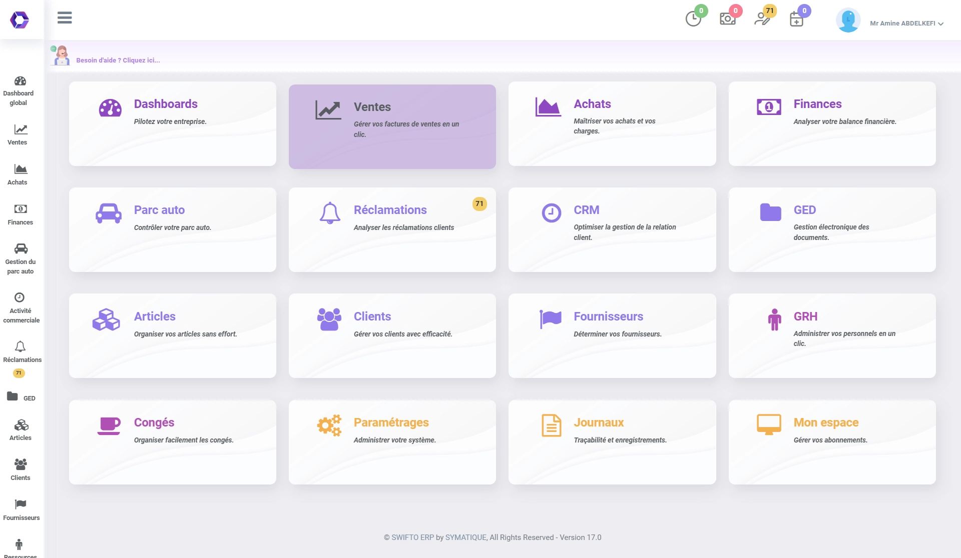
Task: Open the Clients card title
Action: 372,316
